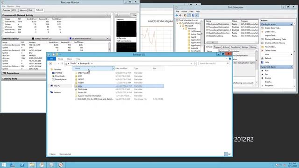This screenshot has width=299, height=168.
Task: Click Create Task action in Task Scheduler
Action: click(271, 32)
